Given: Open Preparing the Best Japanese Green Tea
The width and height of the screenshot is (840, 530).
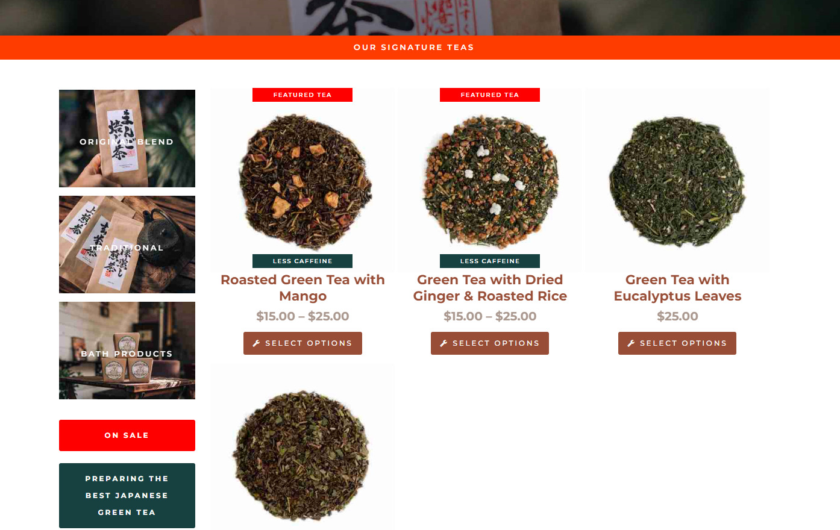Looking at the screenshot, I should pyautogui.click(x=127, y=496).
